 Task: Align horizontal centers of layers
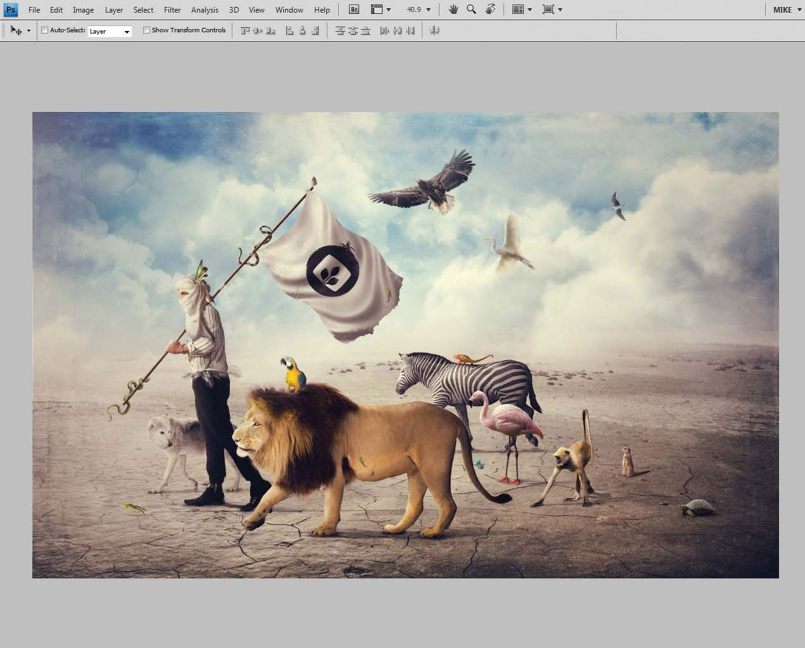303,30
